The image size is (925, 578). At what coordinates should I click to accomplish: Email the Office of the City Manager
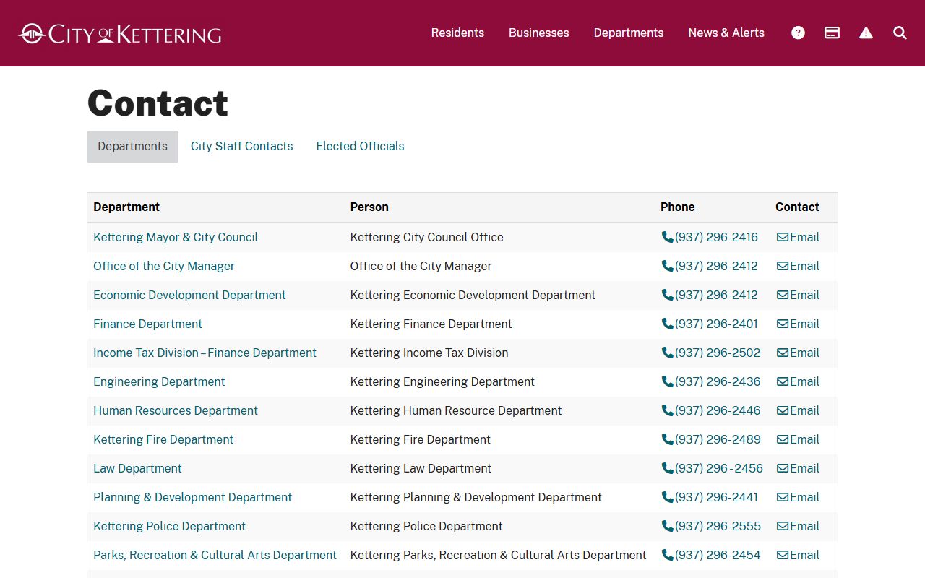pos(798,266)
